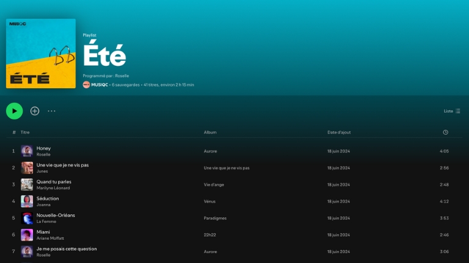
Task: Click the Miami track artwork
Action: coord(27,234)
